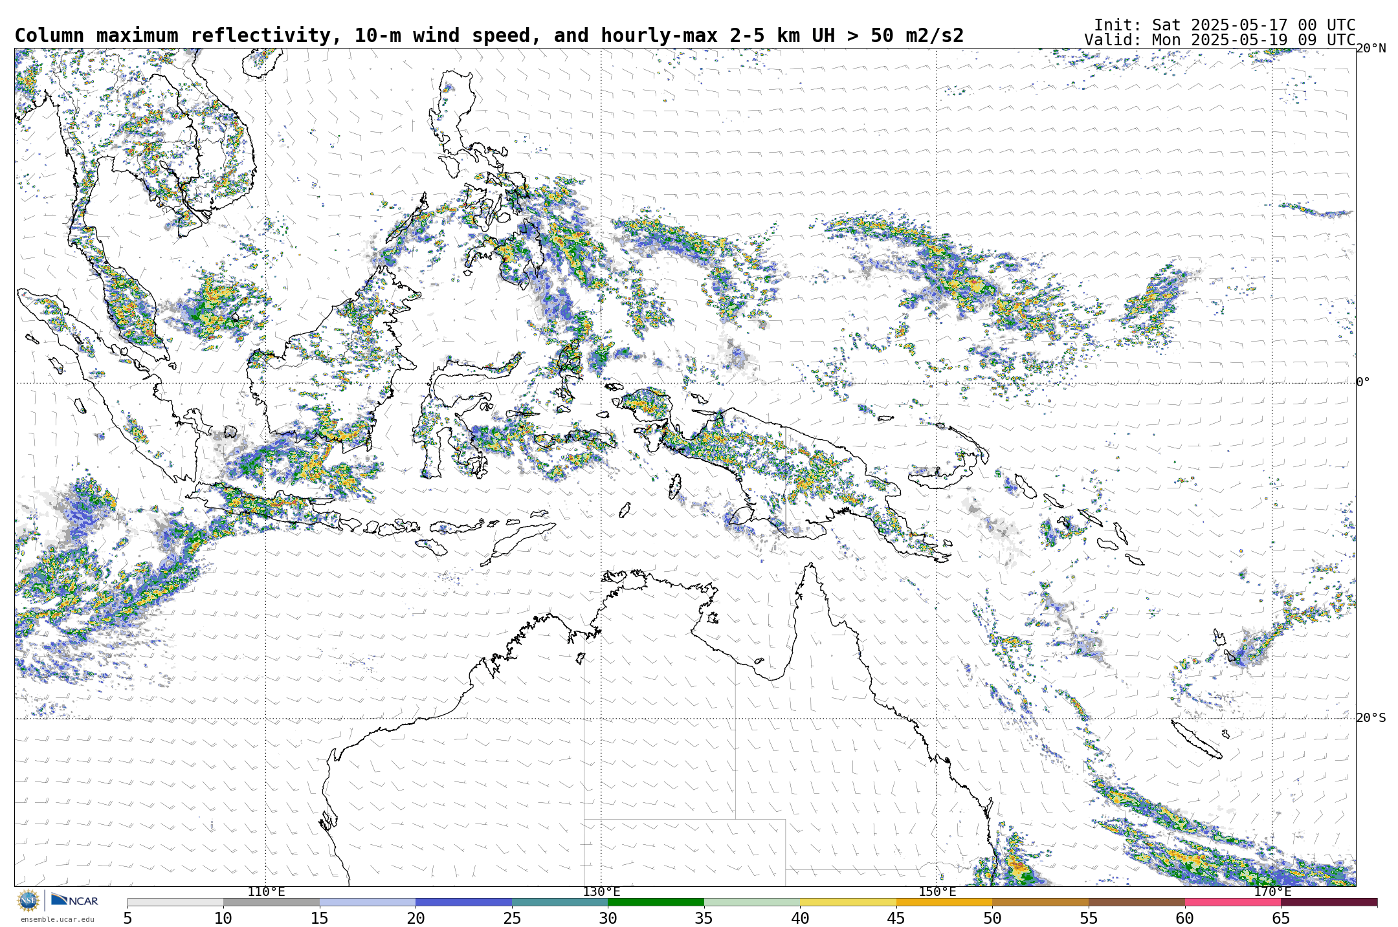The height and width of the screenshot is (927, 1398).
Task: Click the colorbar tick label 60
Action: (x=1184, y=918)
